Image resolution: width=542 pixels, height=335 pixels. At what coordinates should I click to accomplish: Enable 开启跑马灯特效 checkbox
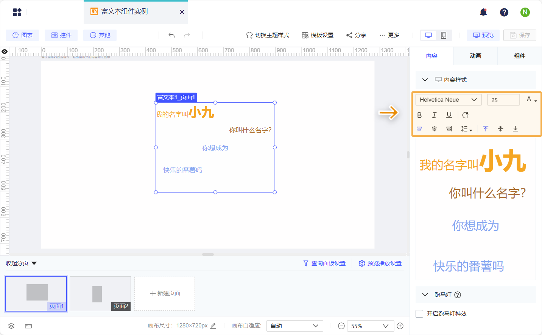419,313
